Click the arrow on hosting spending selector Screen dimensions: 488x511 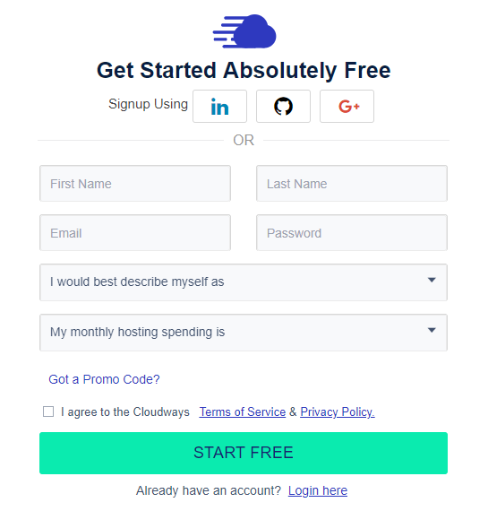[432, 330]
